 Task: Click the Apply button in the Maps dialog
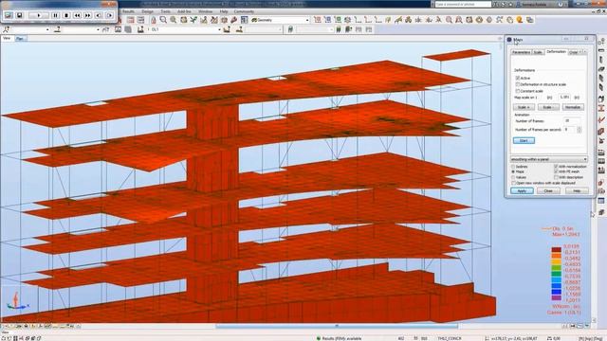(x=522, y=191)
